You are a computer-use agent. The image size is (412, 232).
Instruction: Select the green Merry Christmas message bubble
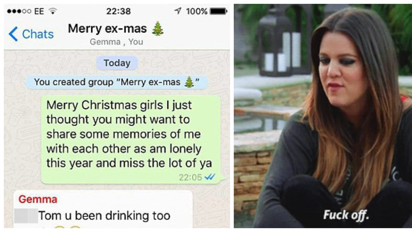click(131, 140)
